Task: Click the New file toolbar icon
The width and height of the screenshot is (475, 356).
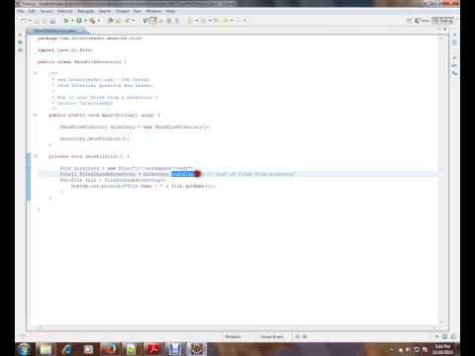Action: point(24,21)
